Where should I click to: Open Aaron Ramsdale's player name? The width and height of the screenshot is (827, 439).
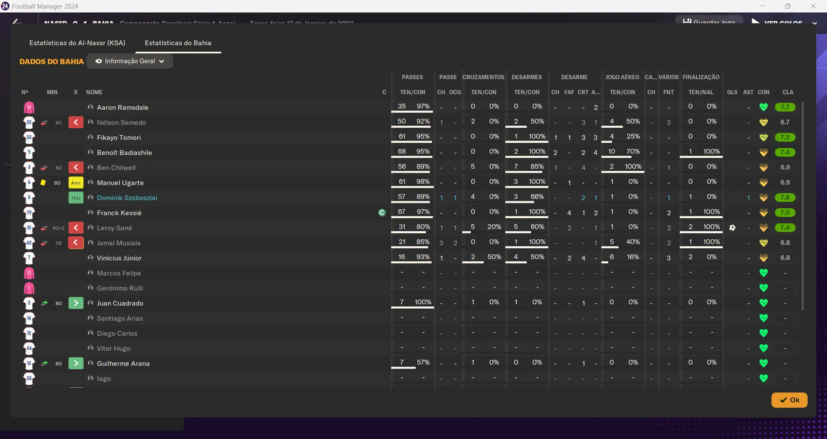coord(122,108)
